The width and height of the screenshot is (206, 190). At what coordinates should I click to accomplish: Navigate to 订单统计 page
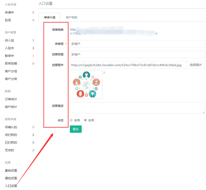click(x=11, y=99)
